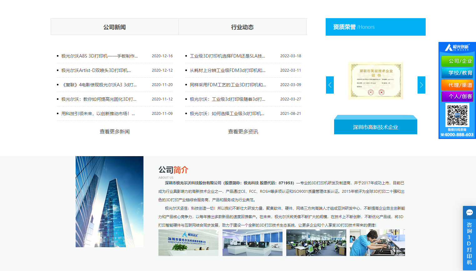Open the 《复联》4电影 news item
The width and height of the screenshot is (476, 271).
(x=99, y=85)
